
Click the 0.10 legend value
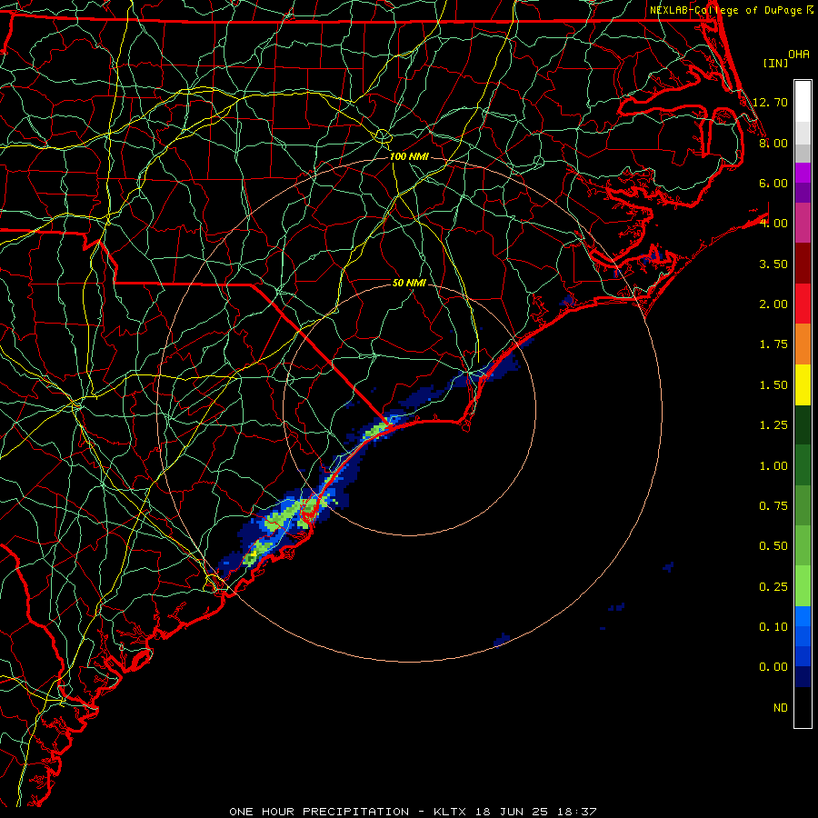pos(773,627)
